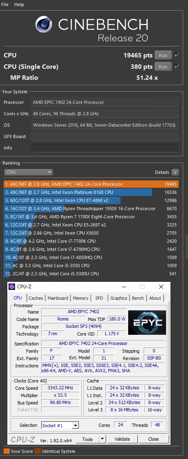Select the Intel Xeon Platinum 8168 ranking row
This screenshot has width=188, height=459.
point(91,192)
